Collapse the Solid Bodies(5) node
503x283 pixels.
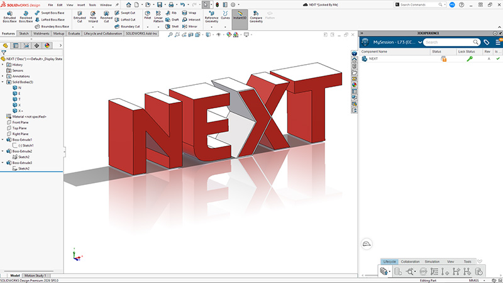(x=3, y=82)
